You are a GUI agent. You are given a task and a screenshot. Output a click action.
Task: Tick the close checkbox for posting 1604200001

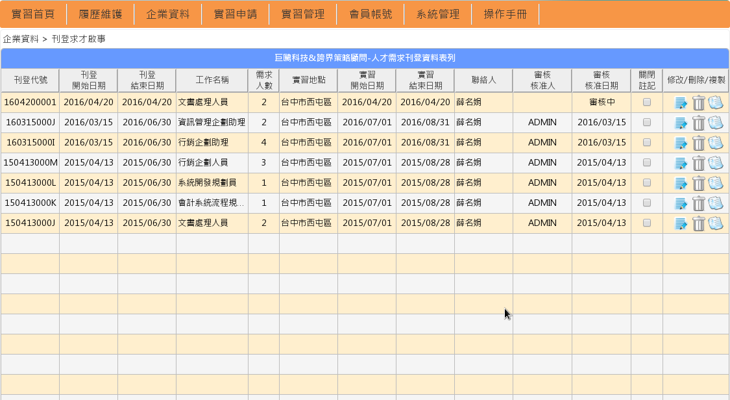pos(647,102)
